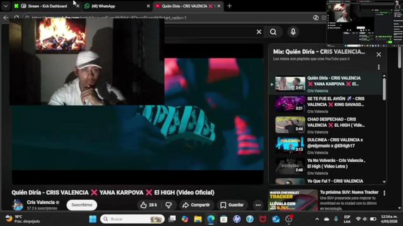Screen dimensions: 403x226
Task: Dislike the video with thumbs down
Action: click(x=169, y=205)
